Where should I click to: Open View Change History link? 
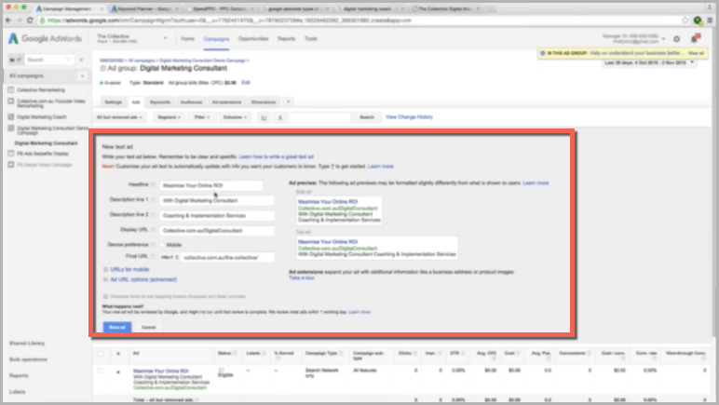409,117
